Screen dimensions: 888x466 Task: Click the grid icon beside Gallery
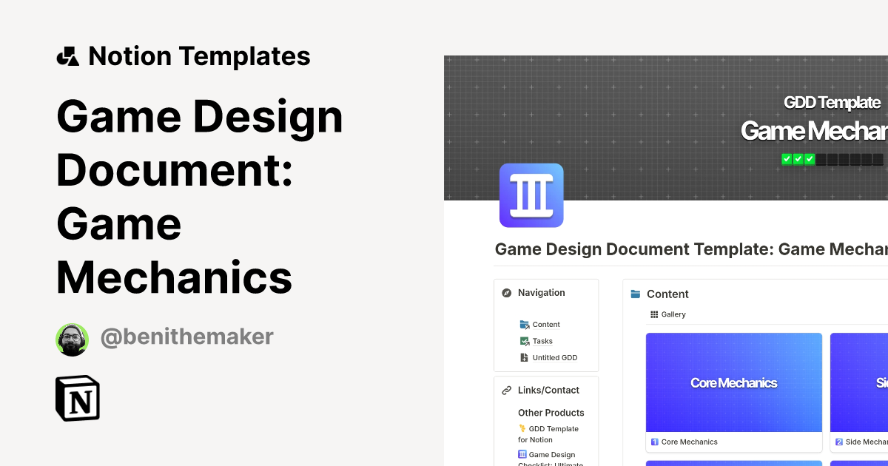pyautogui.click(x=654, y=314)
